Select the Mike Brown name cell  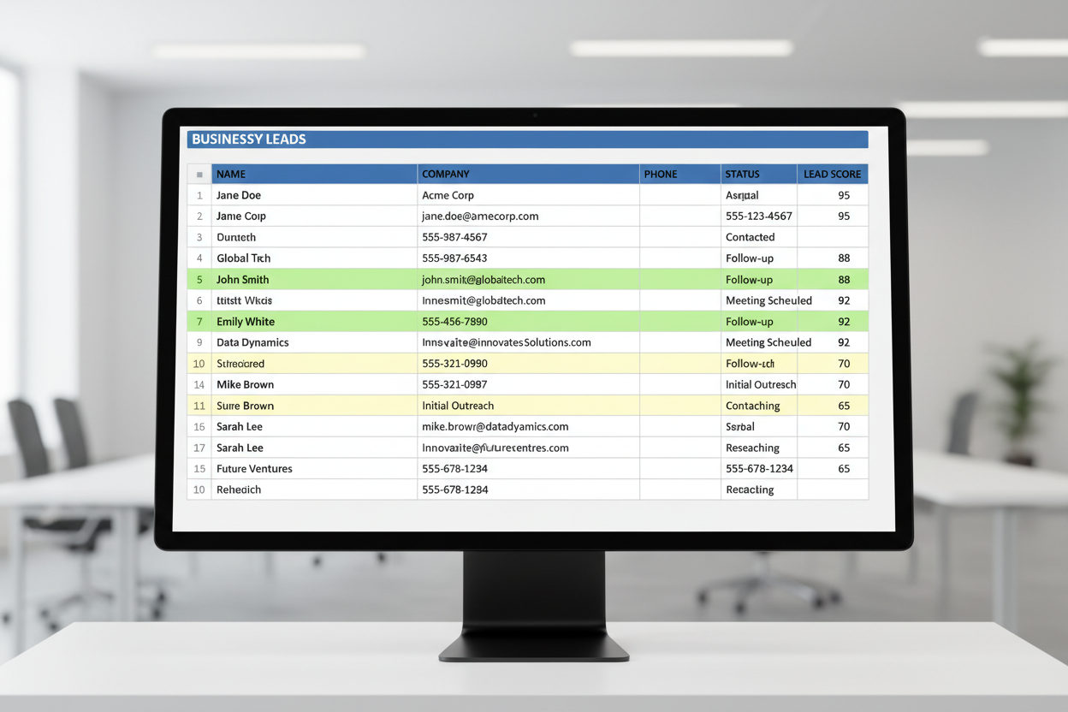tap(314, 385)
